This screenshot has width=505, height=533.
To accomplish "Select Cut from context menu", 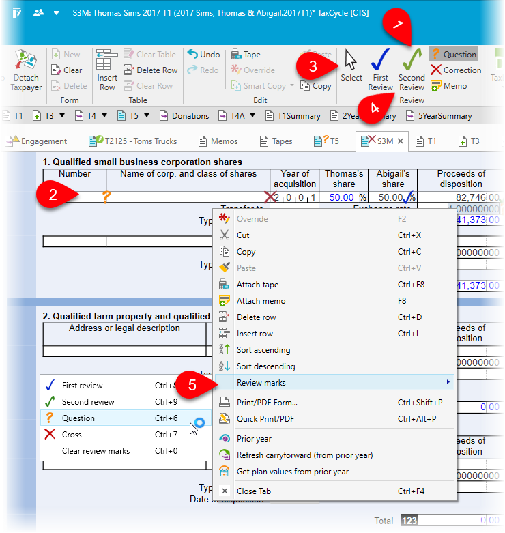I will click(x=335, y=235).
